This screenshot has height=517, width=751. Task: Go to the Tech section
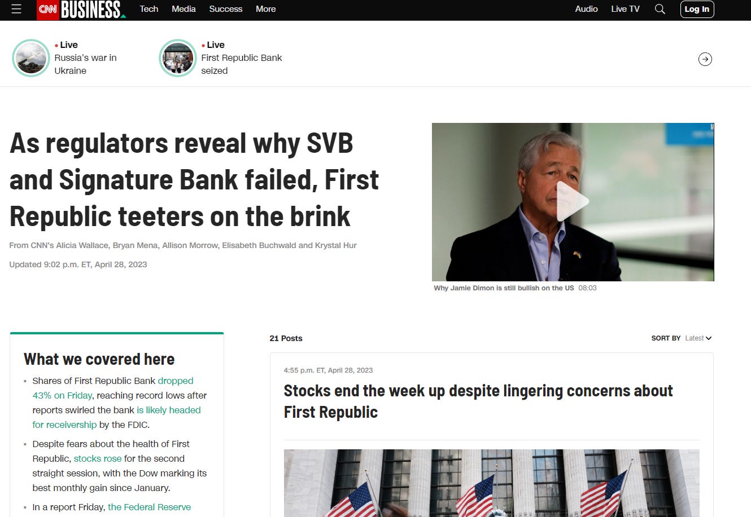pos(149,9)
